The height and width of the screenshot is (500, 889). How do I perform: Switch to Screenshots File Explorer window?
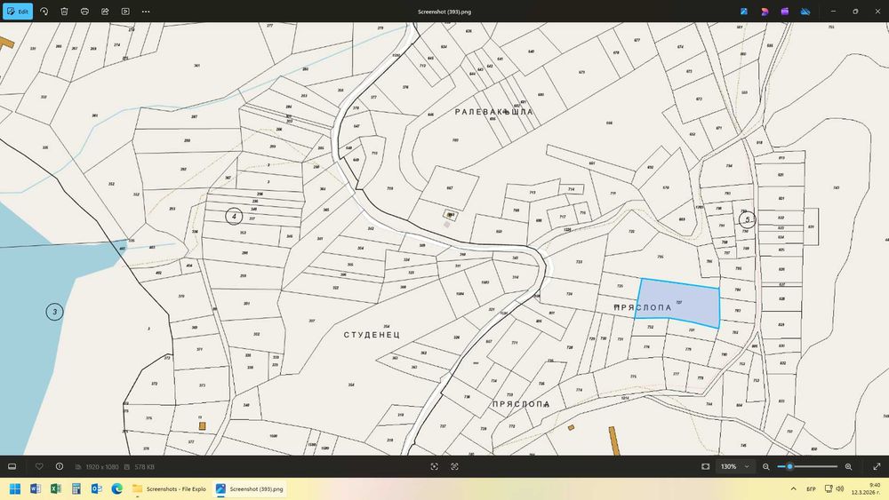tap(170, 488)
